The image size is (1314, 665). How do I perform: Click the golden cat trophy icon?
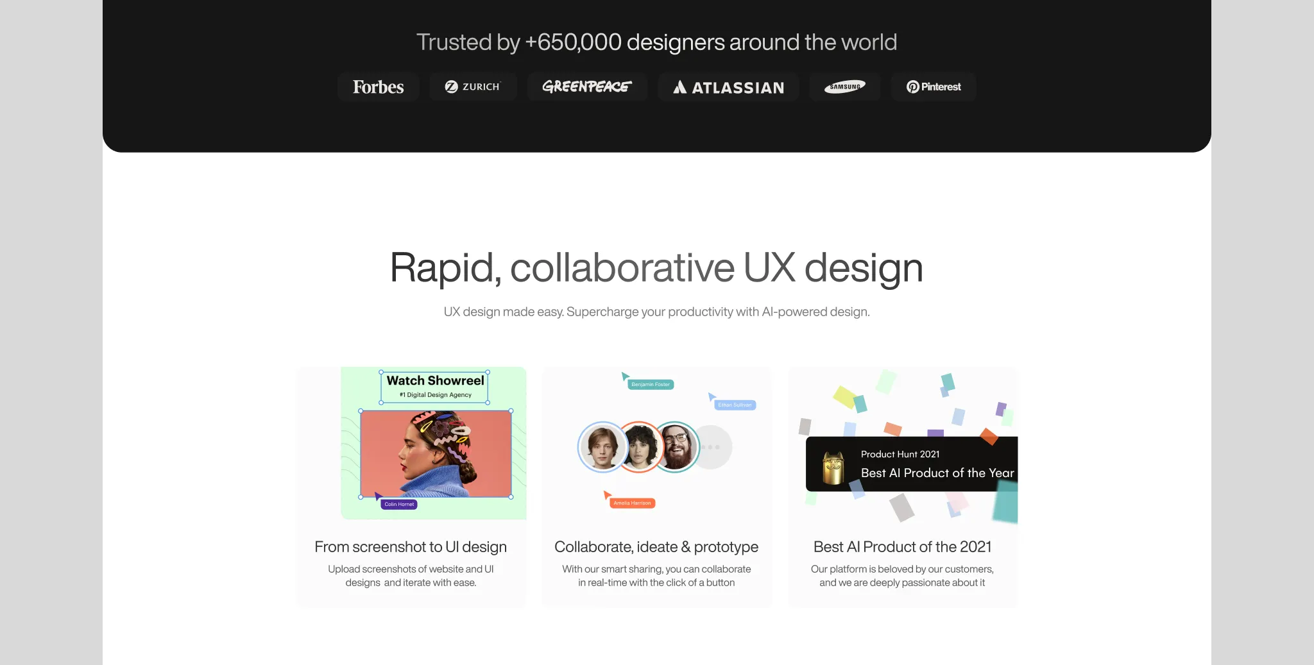[x=833, y=467]
